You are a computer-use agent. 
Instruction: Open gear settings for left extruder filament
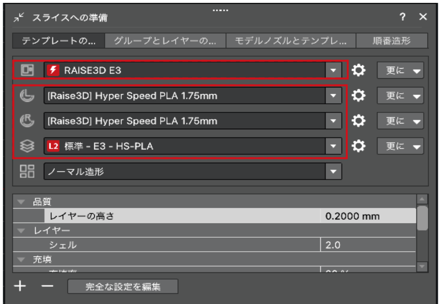click(359, 96)
